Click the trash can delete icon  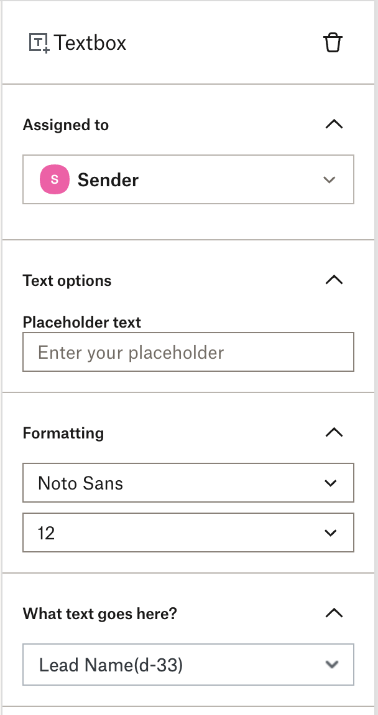(x=333, y=43)
